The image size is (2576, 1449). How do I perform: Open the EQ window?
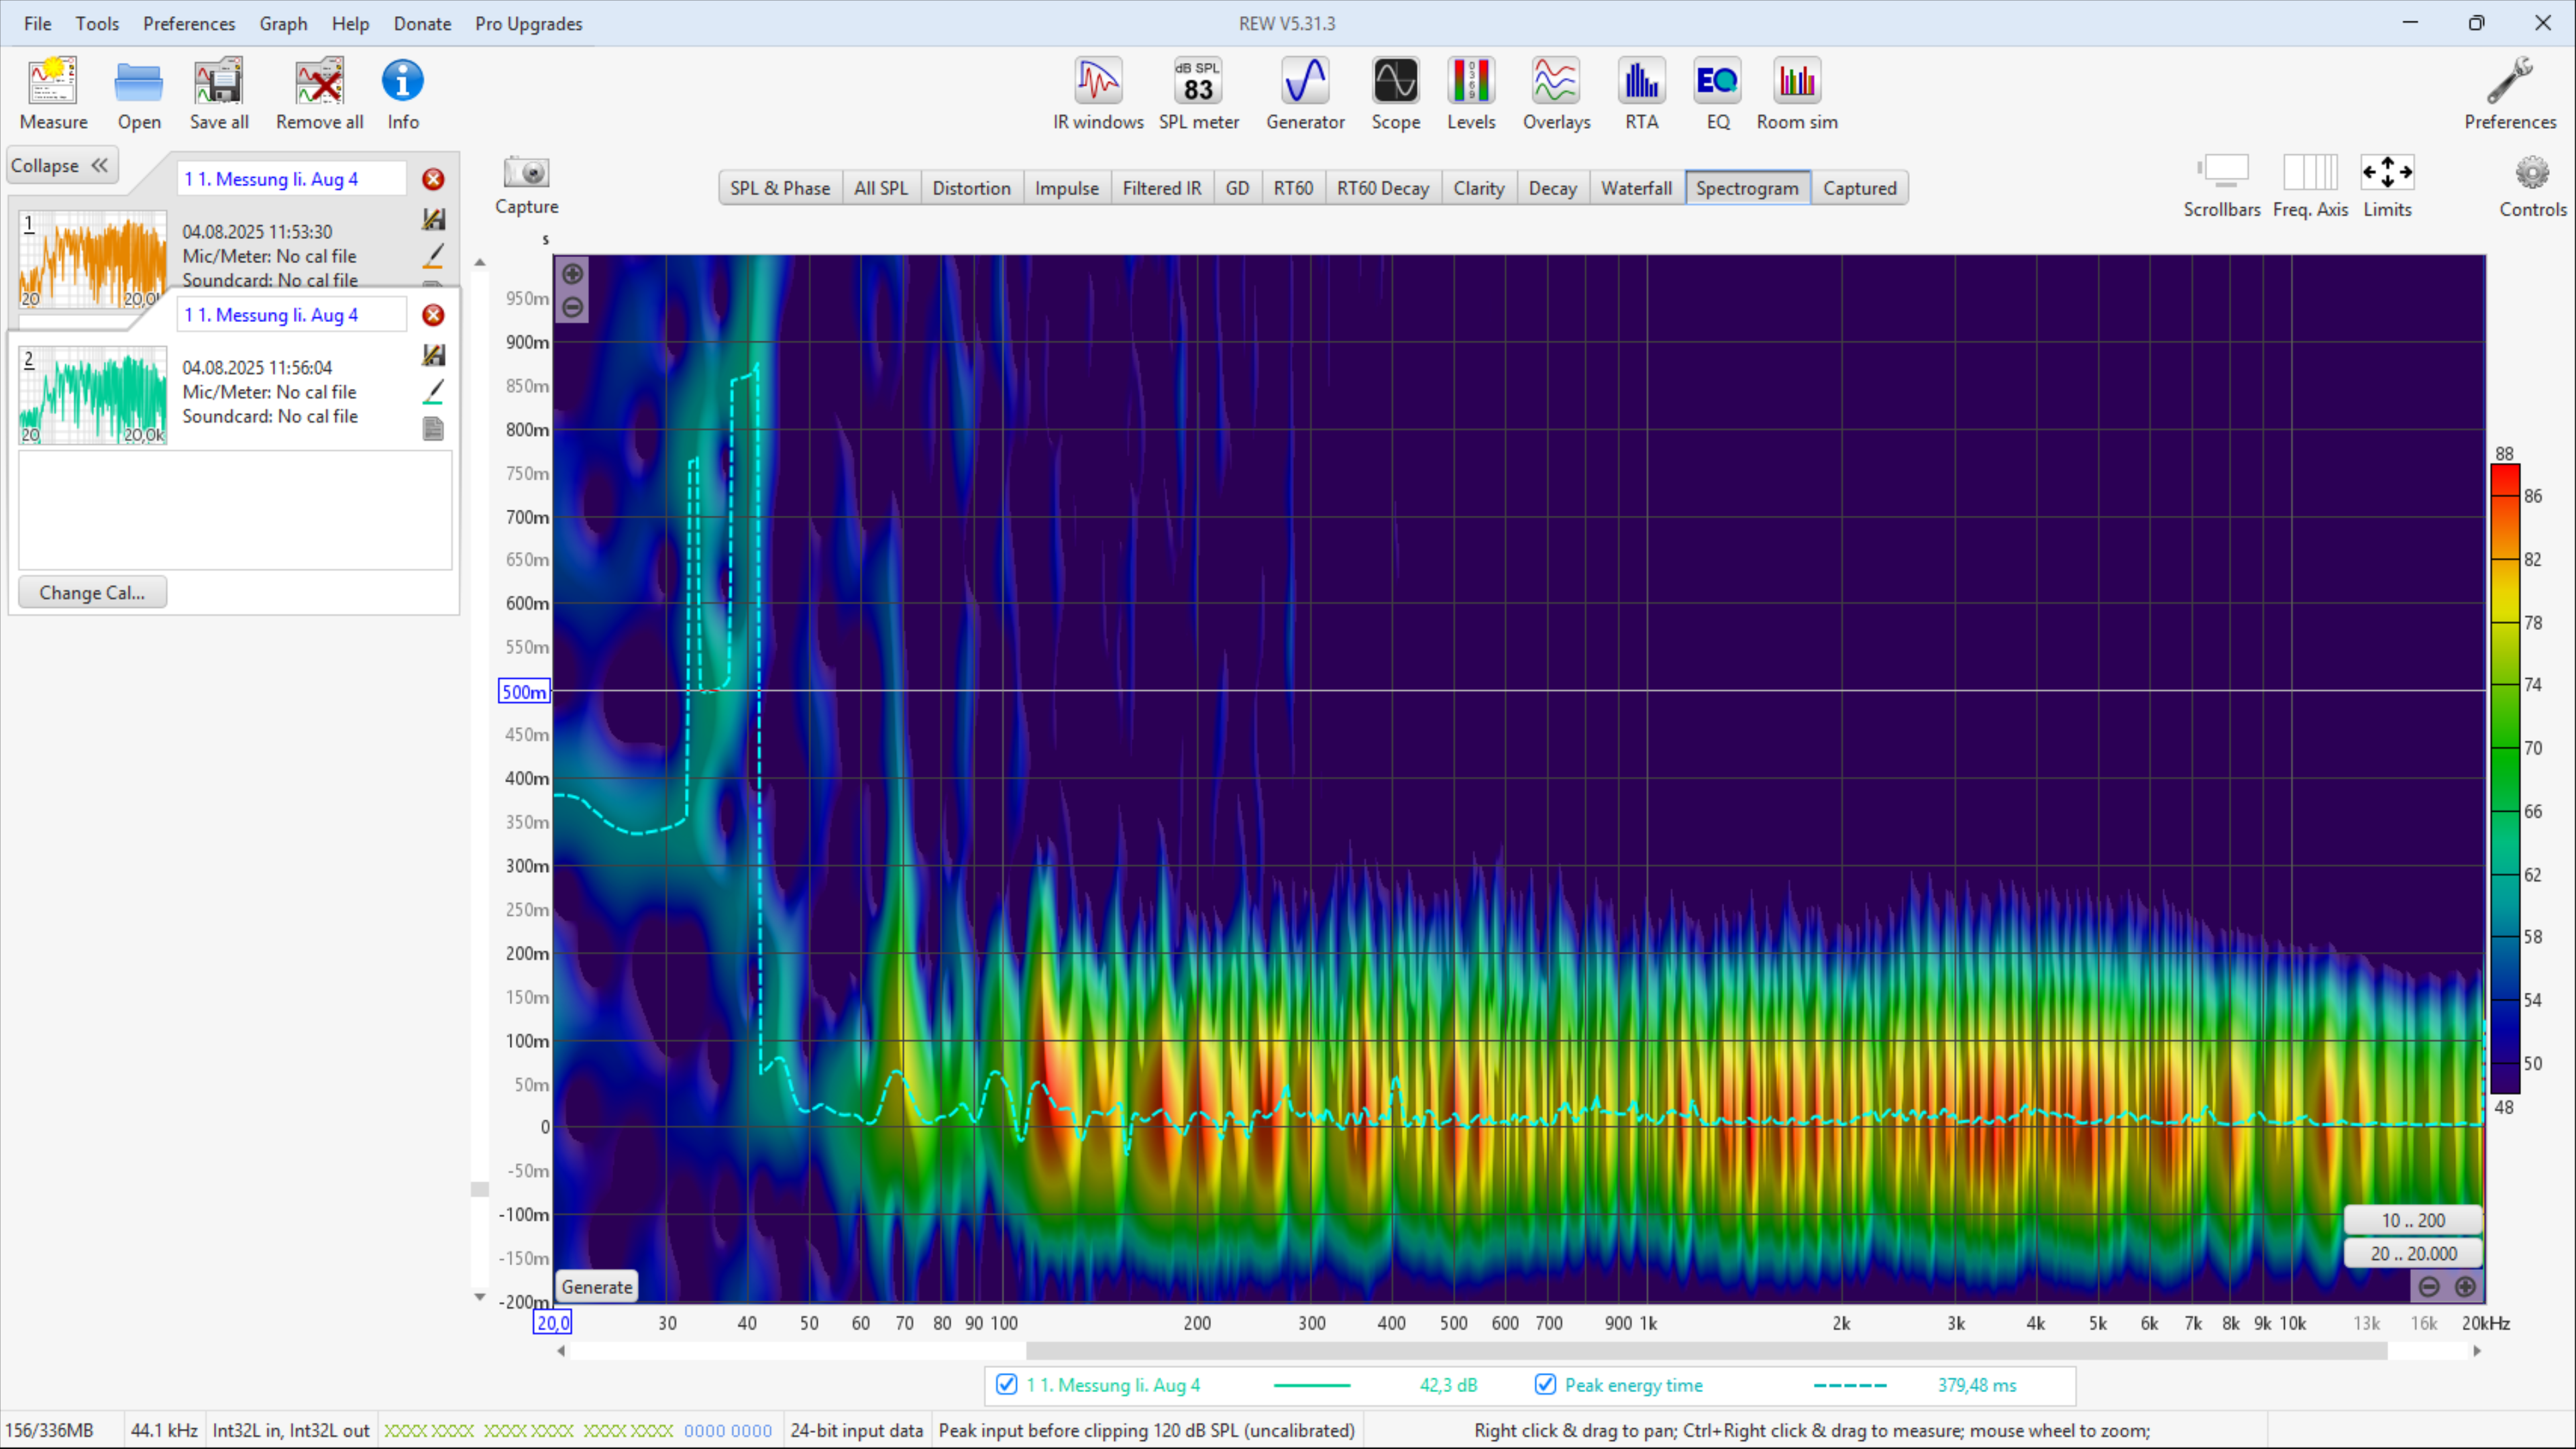pyautogui.click(x=1717, y=93)
